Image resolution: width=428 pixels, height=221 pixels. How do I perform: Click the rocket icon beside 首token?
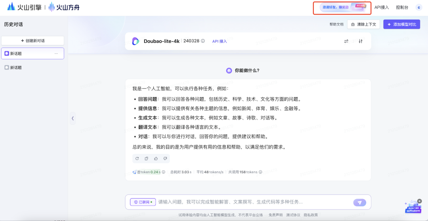click(134, 172)
